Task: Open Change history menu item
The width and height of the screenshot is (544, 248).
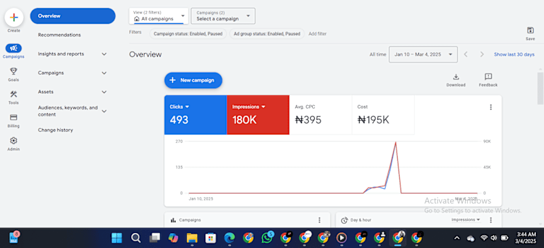Action: (x=56, y=130)
